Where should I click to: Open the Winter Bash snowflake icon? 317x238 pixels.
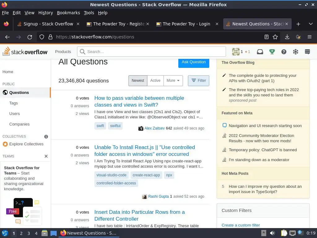click(x=296, y=52)
